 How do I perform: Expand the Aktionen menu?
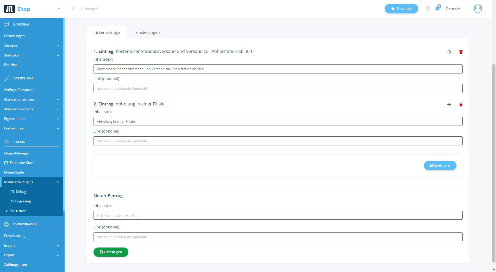pos(32,46)
